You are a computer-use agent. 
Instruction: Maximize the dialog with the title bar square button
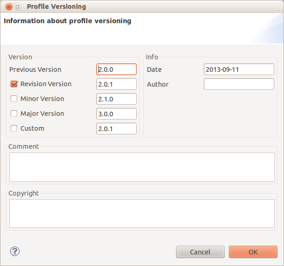[x=18, y=7]
